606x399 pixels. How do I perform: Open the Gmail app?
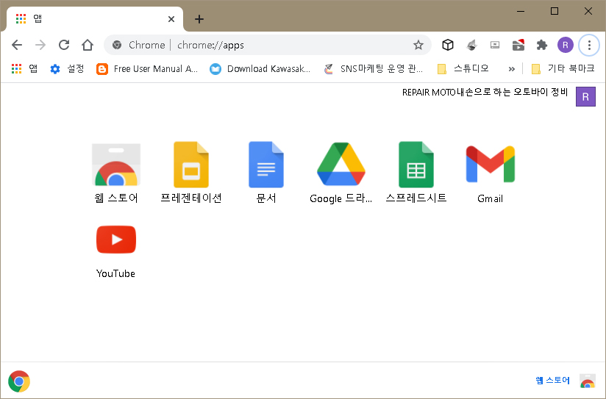[x=491, y=173]
